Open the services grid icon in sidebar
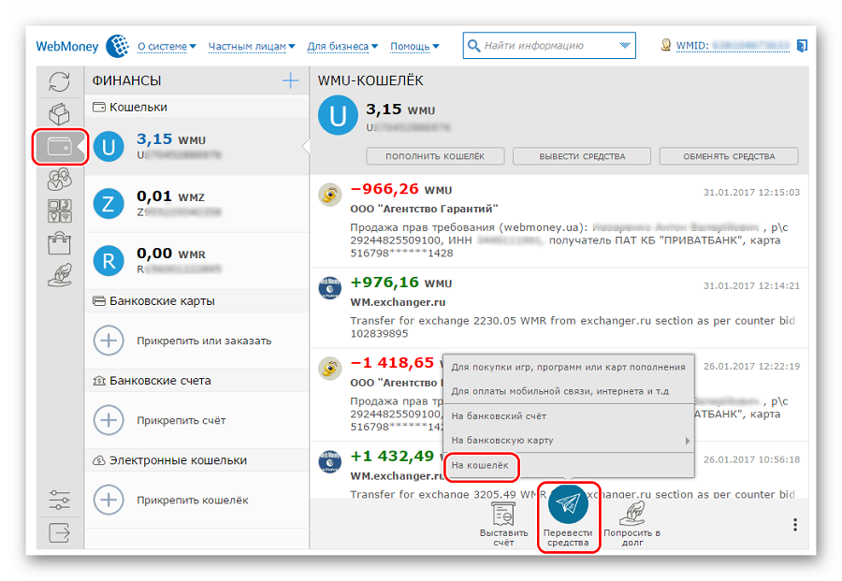Viewport: 842px width, 581px height. click(59, 211)
